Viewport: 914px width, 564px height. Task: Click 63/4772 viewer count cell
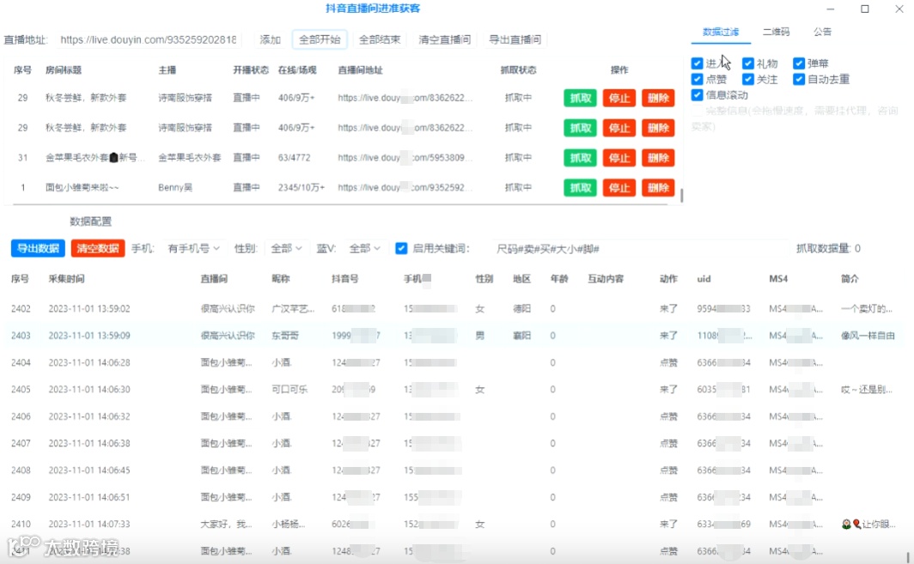point(295,158)
